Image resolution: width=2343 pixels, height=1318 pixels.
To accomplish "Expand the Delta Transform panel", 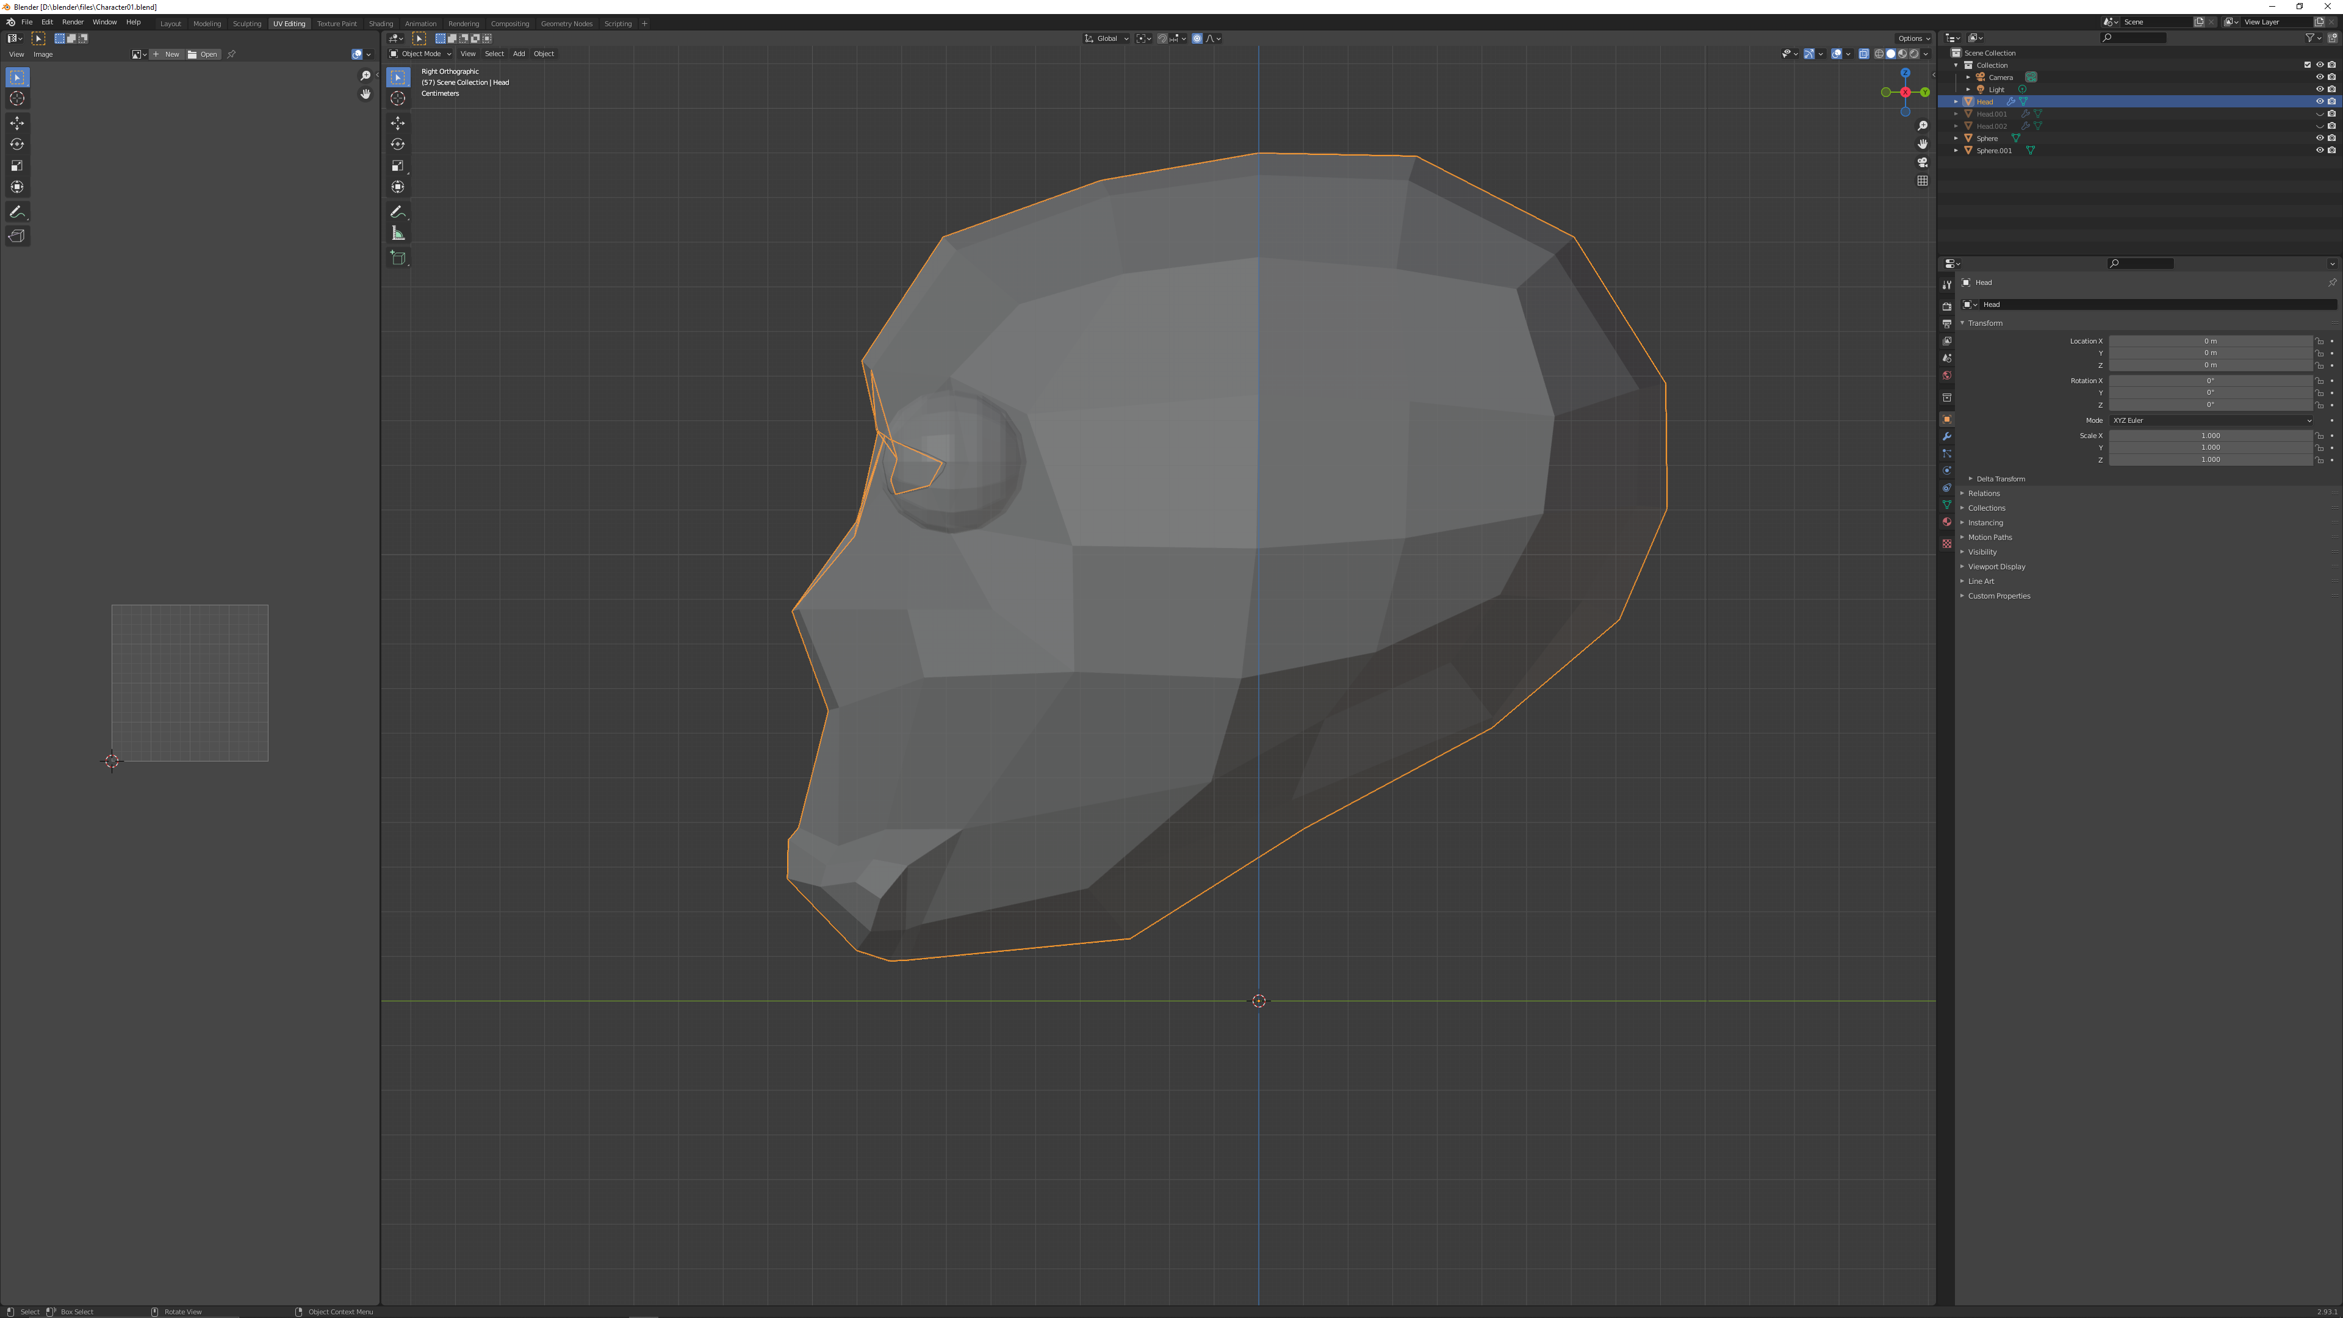I will pyautogui.click(x=2000, y=478).
